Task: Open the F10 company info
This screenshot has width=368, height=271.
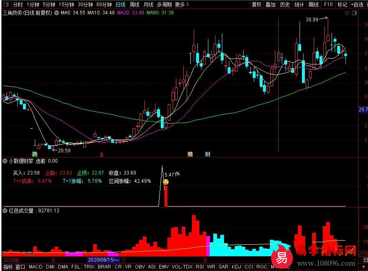Action: [328, 5]
